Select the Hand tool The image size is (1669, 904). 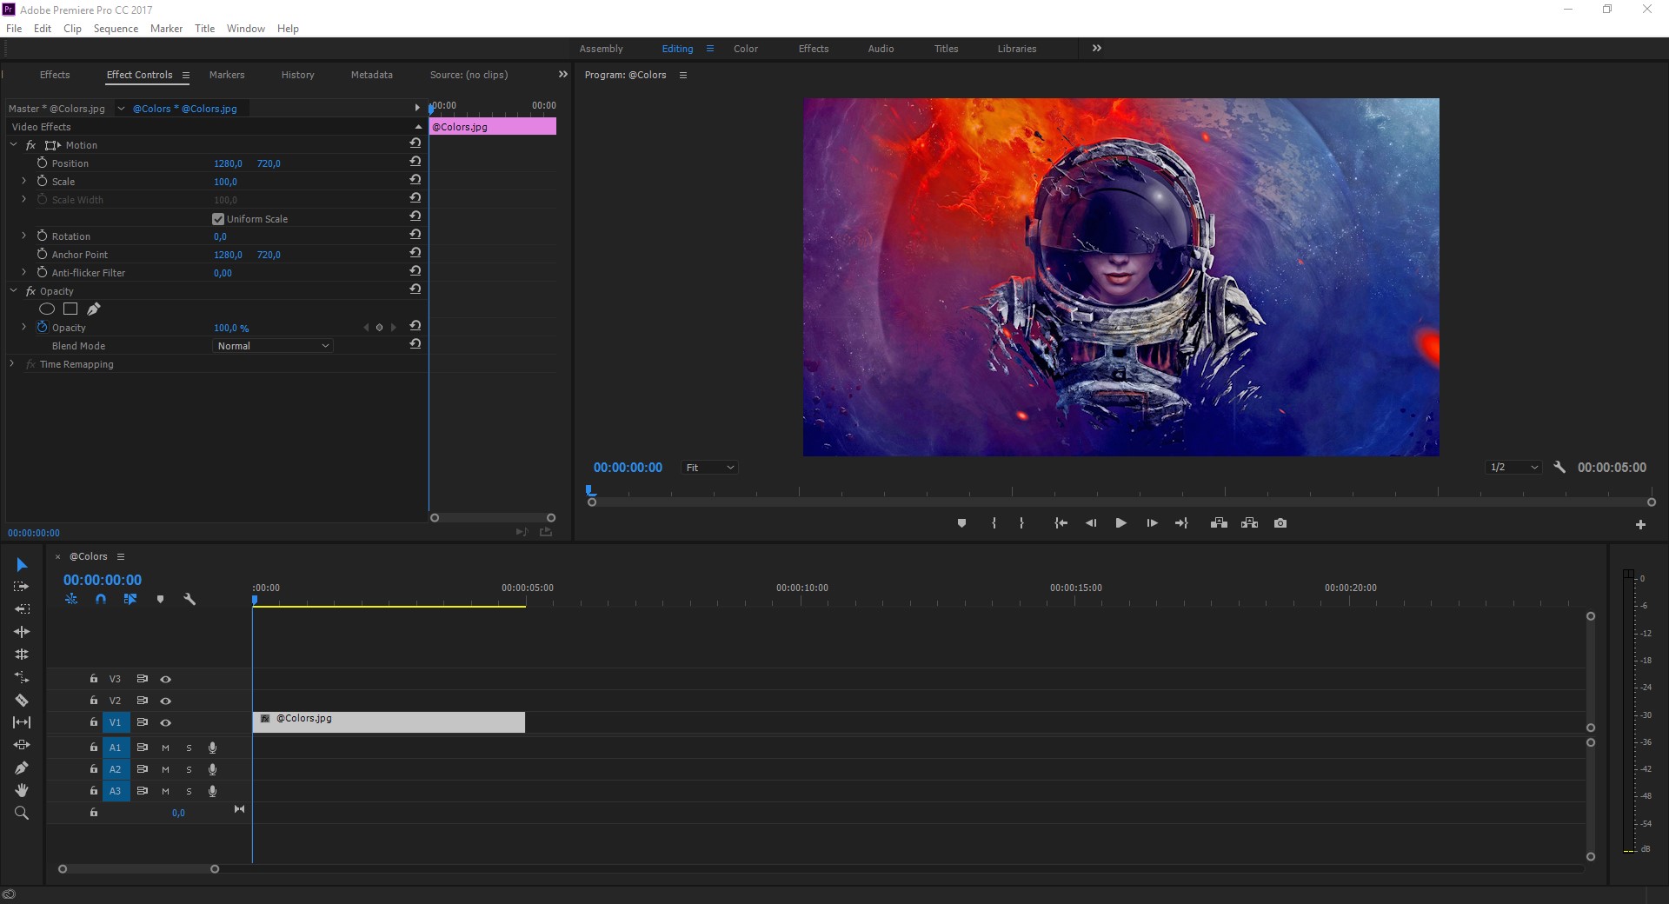point(22,791)
